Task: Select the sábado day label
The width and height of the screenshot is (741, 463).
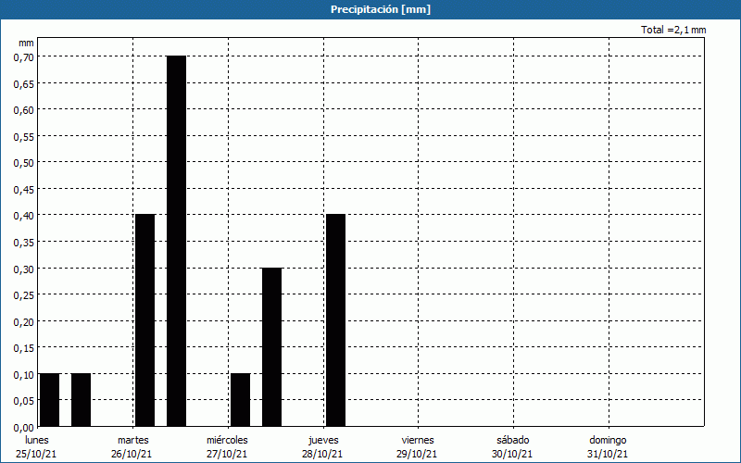Action: coord(513,440)
